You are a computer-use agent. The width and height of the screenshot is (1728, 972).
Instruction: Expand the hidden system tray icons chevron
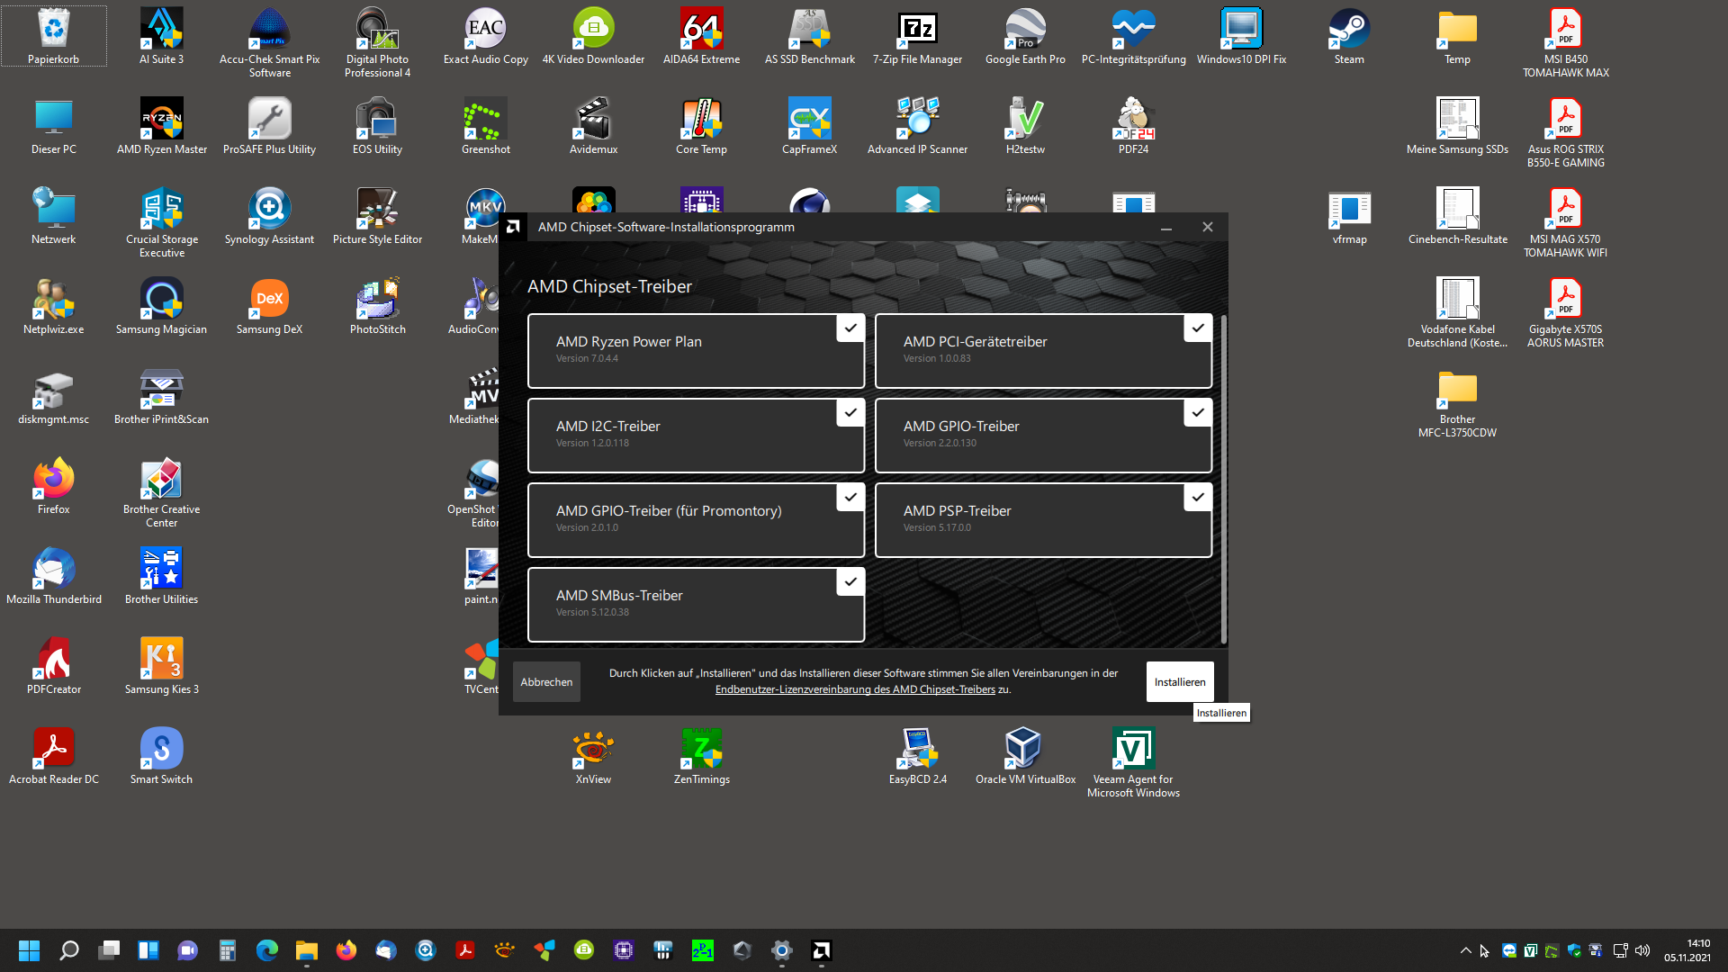(x=1465, y=950)
